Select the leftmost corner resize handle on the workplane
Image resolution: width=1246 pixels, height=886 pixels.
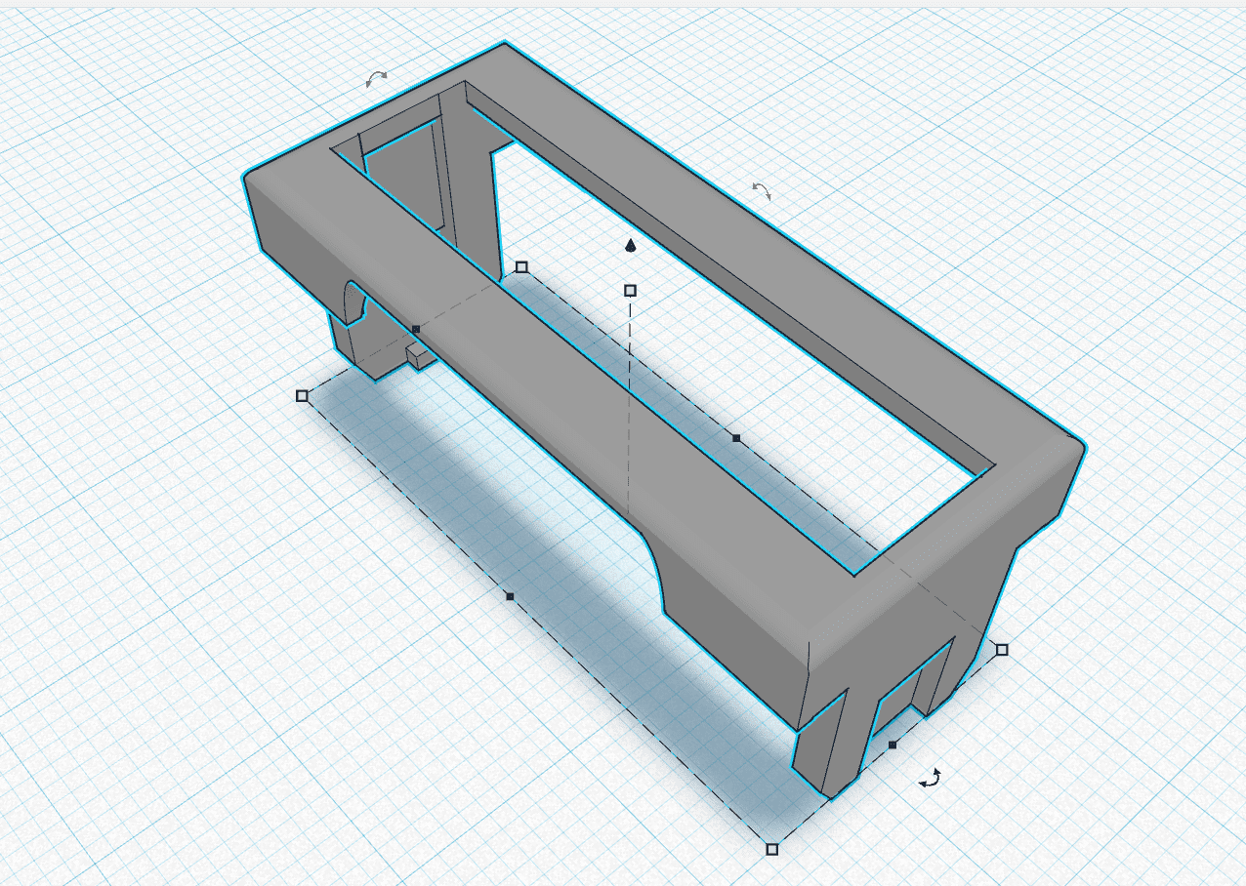click(302, 395)
